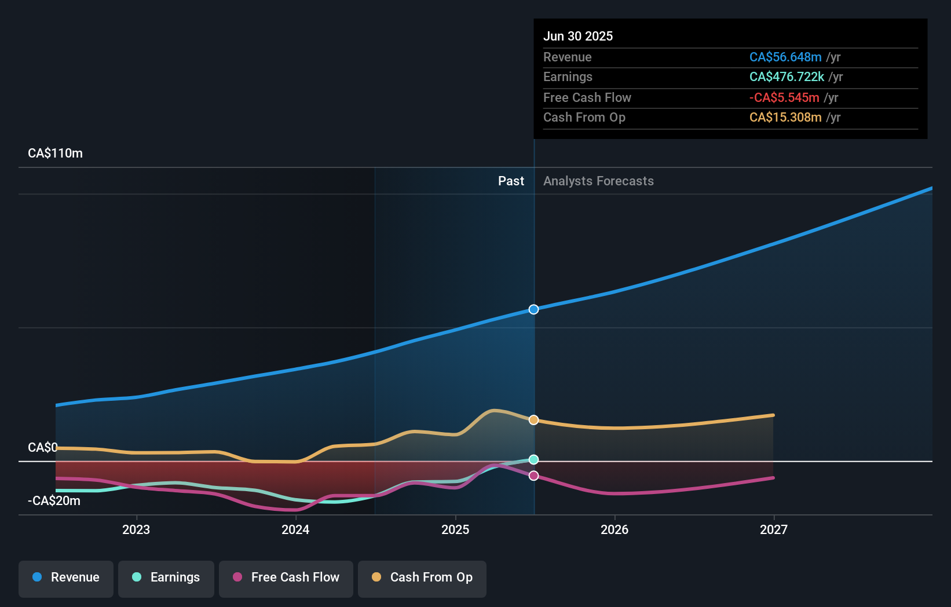Select the Earnings marker at the divider line
The height and width of the screenshot is (607, 951).
(533, 459)
